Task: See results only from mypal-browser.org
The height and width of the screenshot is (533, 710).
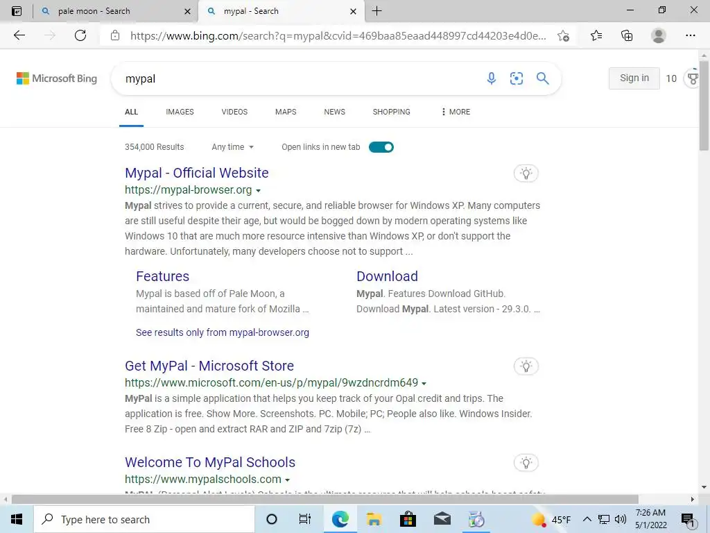Action: click(223, 332)
